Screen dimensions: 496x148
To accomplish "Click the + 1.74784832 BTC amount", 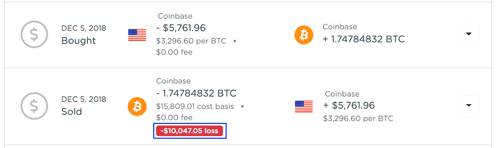I will click(364, 39).
